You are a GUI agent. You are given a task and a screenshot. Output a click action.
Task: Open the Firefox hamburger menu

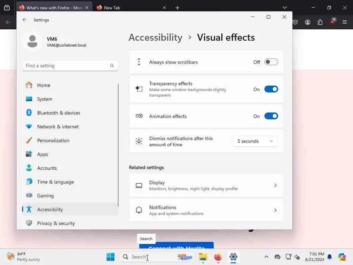(345, 22)
